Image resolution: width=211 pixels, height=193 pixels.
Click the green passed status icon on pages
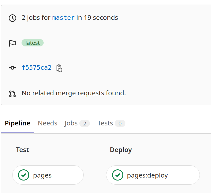pyautogui.click(x=23, y=175)
